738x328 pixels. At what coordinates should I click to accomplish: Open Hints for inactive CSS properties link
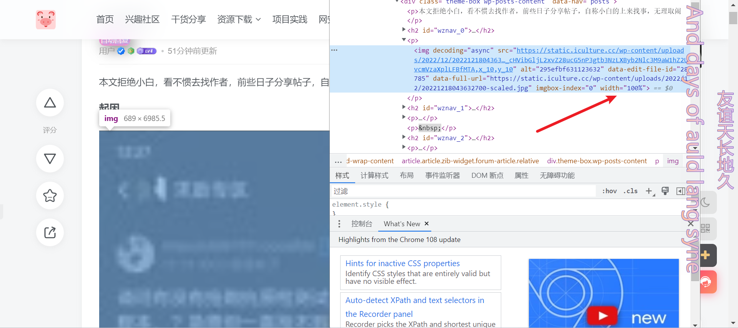(x=402, y=263)
